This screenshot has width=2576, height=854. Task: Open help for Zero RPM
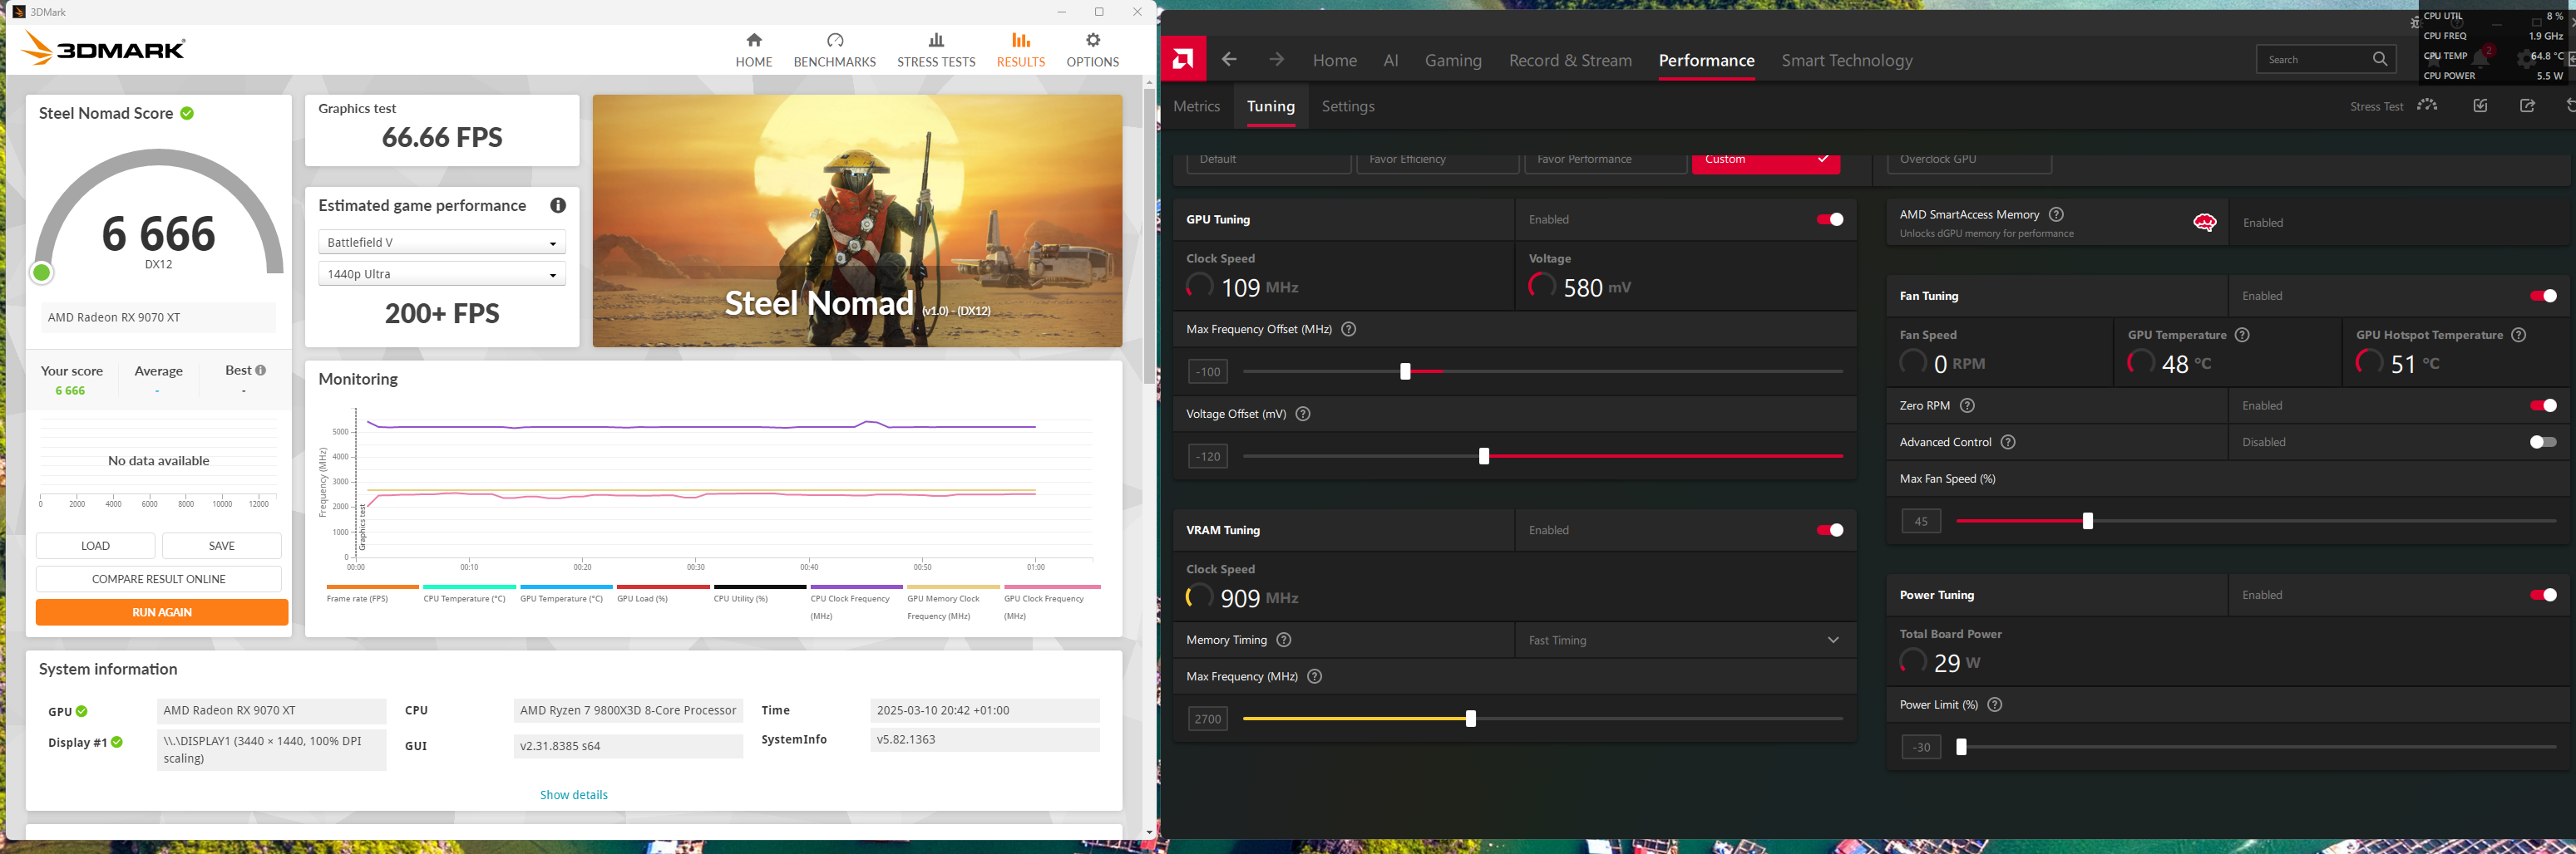point(1967,405)
